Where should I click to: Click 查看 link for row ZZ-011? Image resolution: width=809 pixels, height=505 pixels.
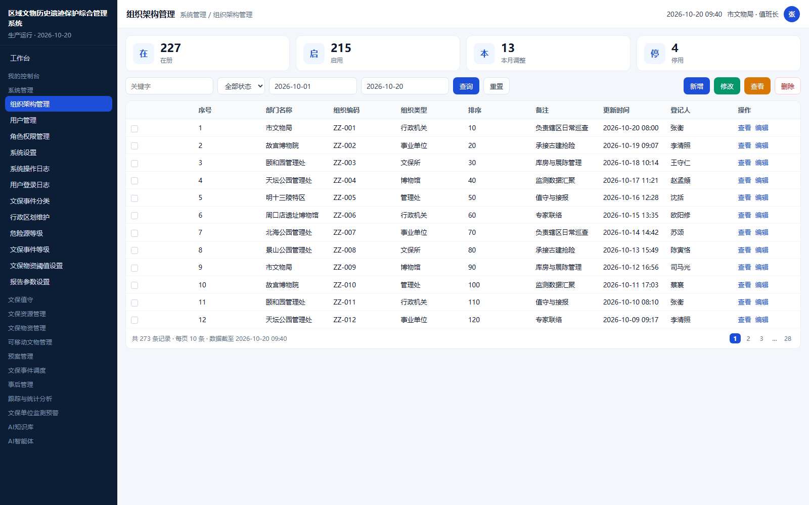click(x=744, y=302)
